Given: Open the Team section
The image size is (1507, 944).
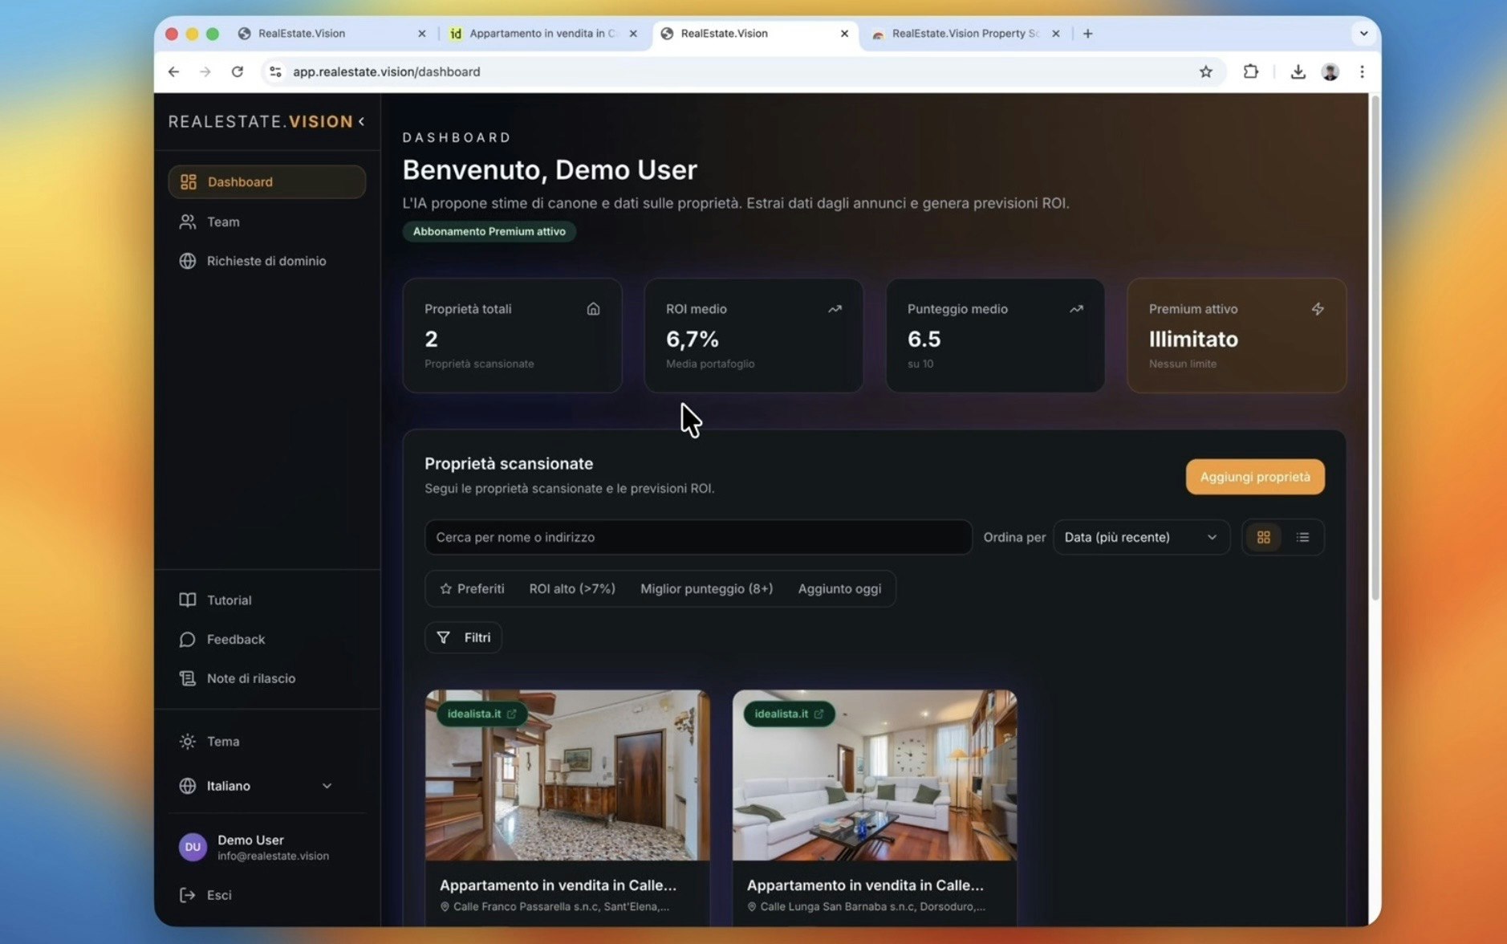Looking at the screenshot, I should [x=222, y=222].
